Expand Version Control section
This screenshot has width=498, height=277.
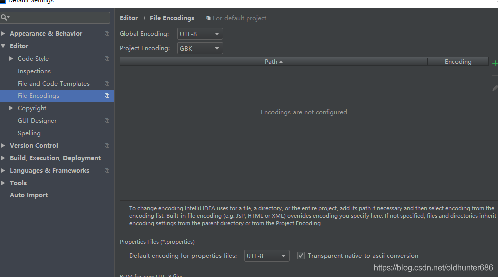click(x=3, y=146)
